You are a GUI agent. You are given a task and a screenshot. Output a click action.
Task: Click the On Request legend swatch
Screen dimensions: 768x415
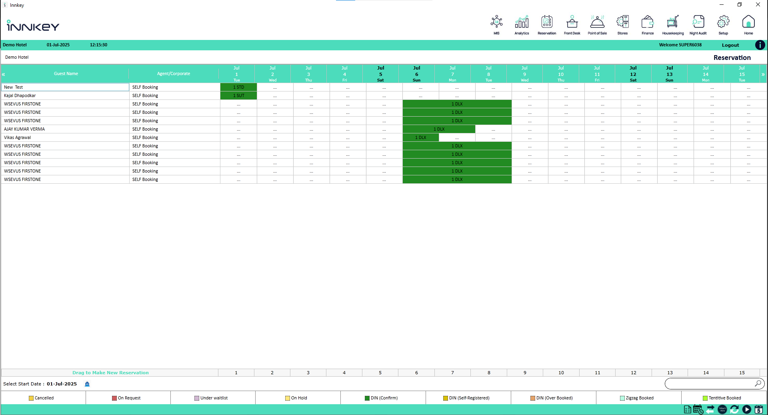click(x=114, y=398)
